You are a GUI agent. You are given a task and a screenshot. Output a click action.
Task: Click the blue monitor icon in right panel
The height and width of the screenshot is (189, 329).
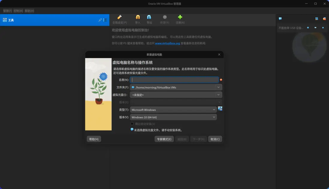click(x=280, y=19)
